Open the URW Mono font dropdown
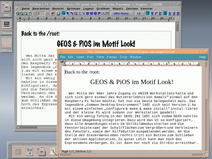 pos(122,14)
